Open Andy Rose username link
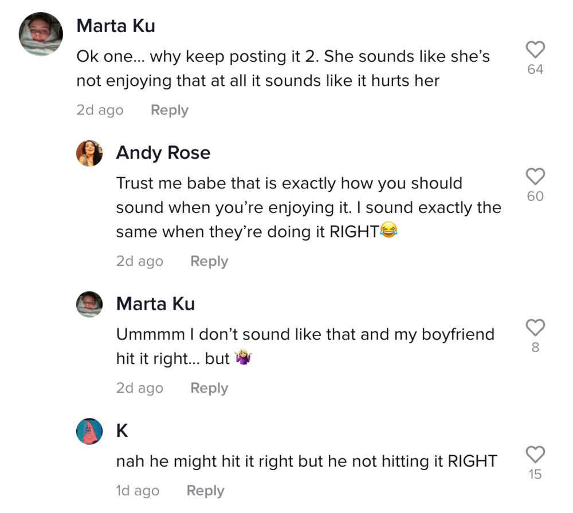Screen dimensions: 573x513 163,153
